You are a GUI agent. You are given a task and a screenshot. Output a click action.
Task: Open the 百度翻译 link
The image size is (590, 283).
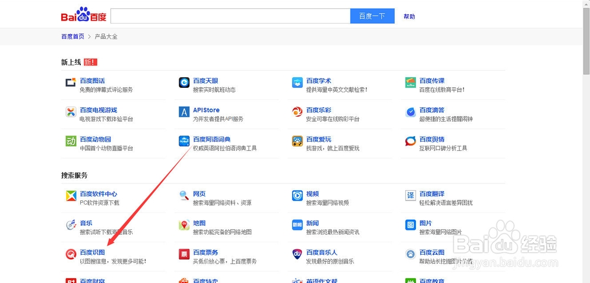pyautogui.click(x=432, y=194)
